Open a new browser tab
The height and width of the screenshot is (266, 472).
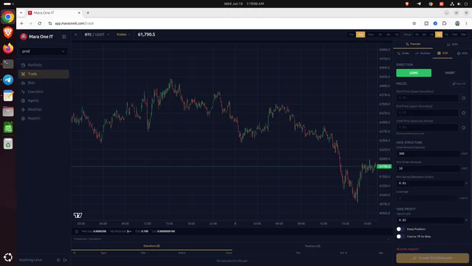coord(88,13)
